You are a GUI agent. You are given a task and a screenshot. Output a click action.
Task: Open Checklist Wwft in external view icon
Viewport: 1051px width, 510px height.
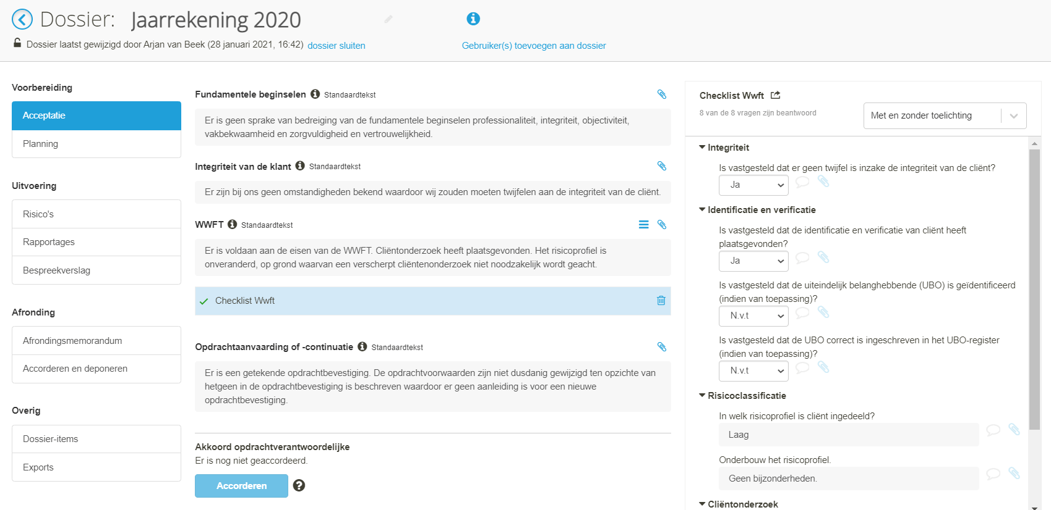coord(776,95)
